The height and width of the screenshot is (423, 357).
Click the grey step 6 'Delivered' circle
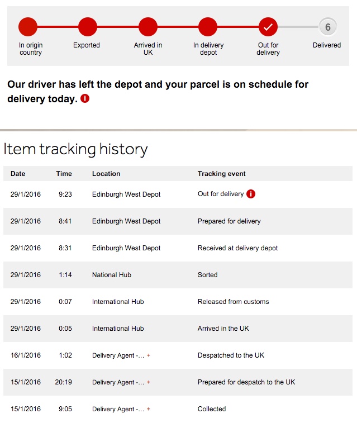pos(327,27)
